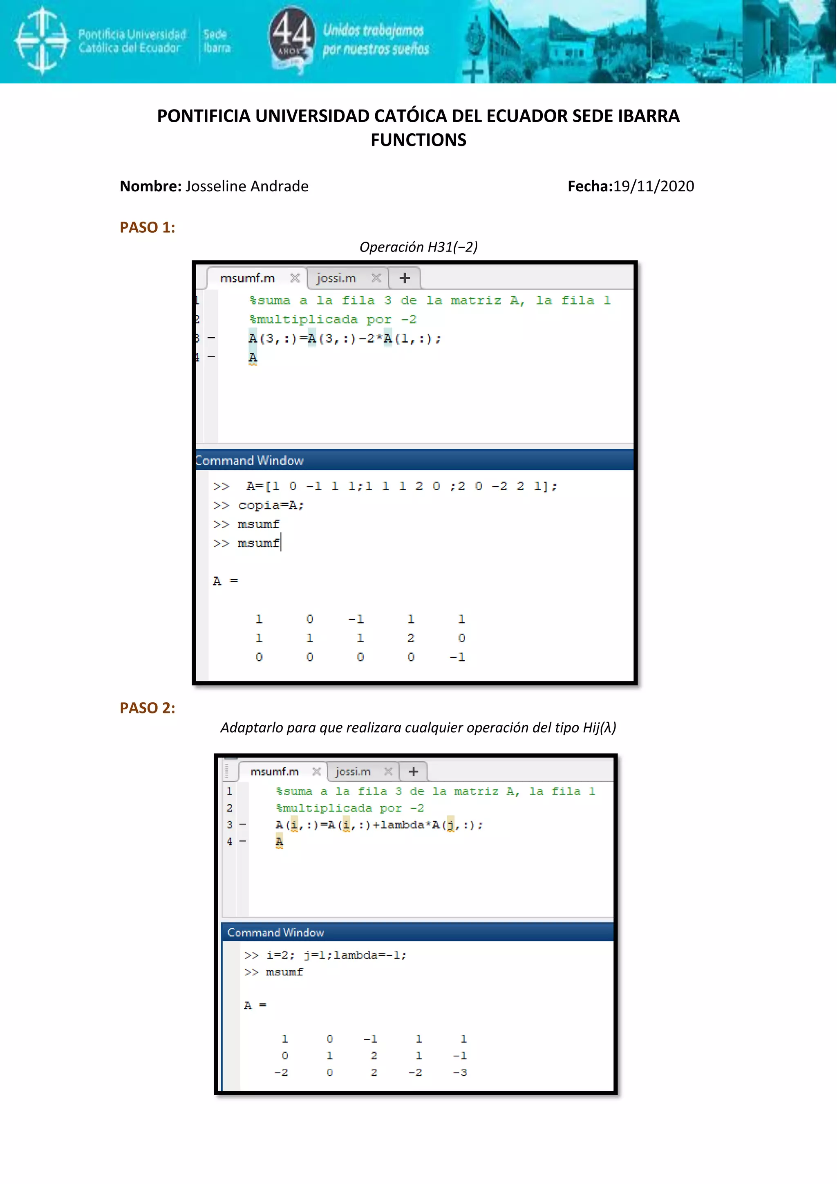Click plus new-tab icon in first editor
The image size is (837, 1184).
click(405, 278)
